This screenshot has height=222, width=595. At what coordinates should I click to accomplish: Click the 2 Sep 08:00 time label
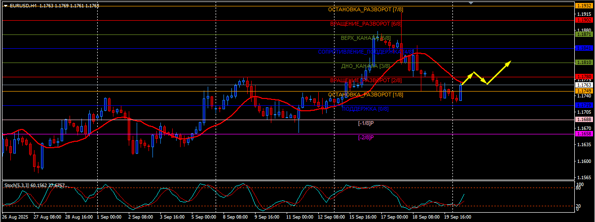pos(141,217)
